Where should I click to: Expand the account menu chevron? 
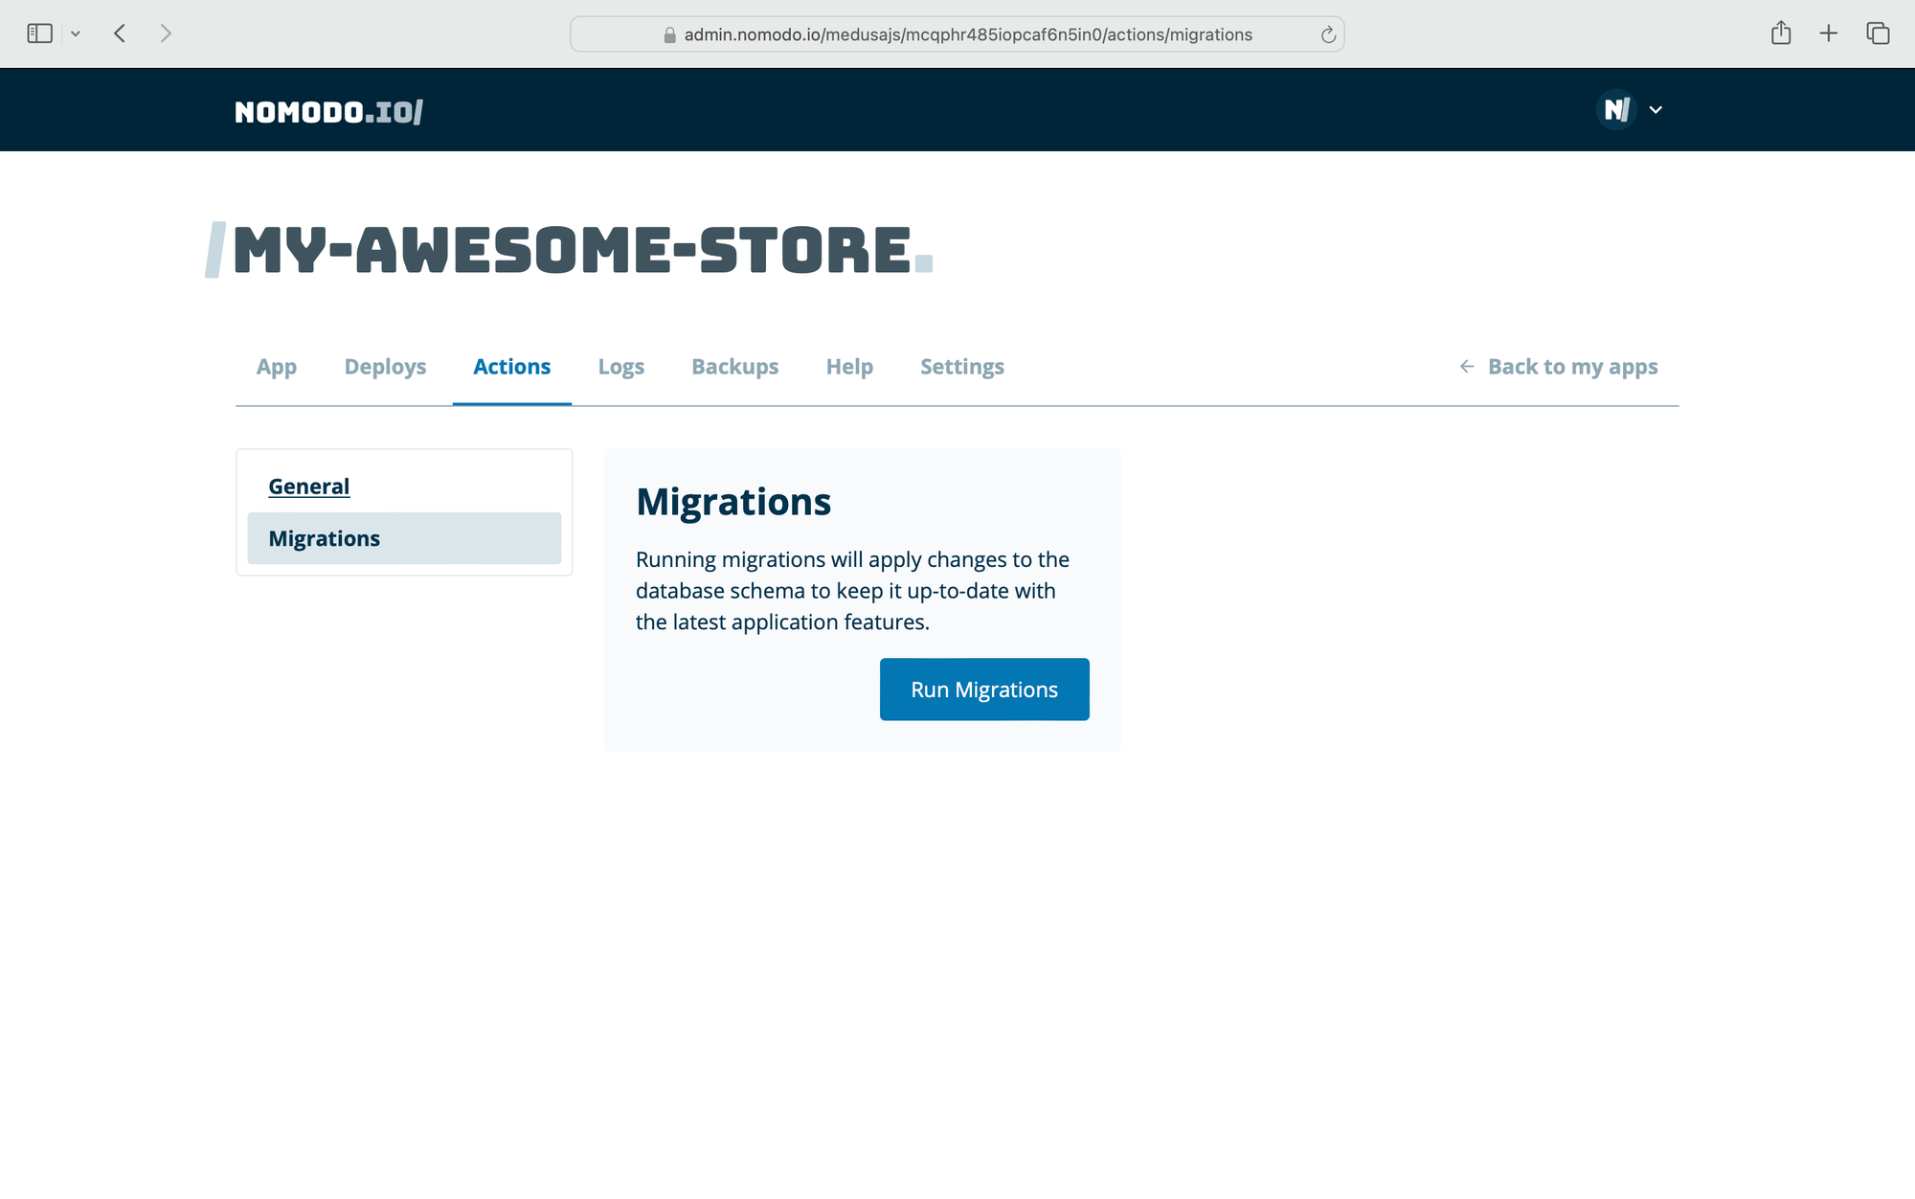(x=1656, y=110)
